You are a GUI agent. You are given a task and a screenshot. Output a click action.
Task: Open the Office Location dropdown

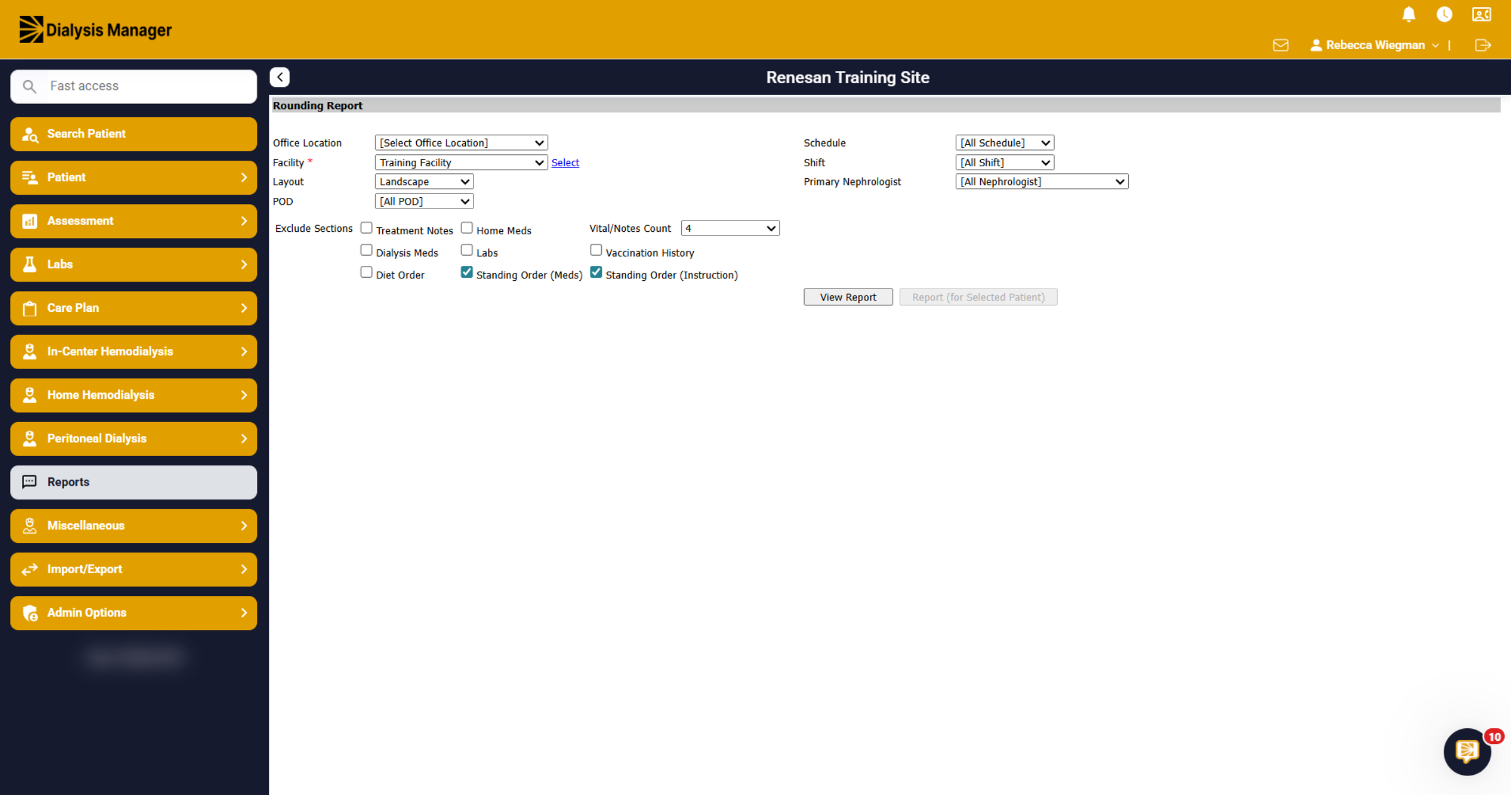pos(461,143)
